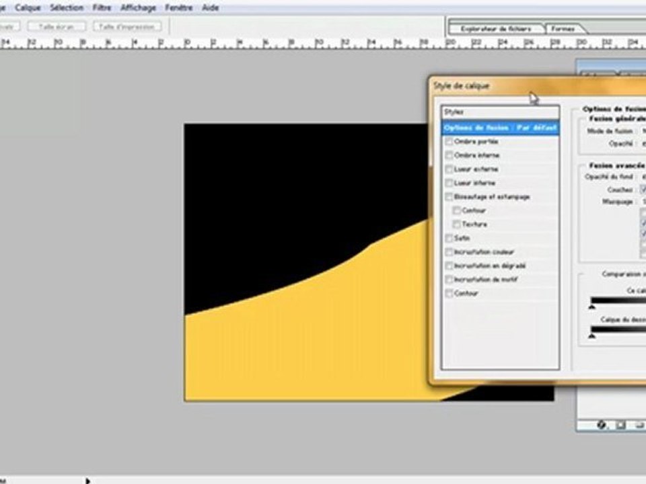Open the Aide menu
Image resolution: width=646 pixels, height=484 pixels.
click(x=210, y=7)
